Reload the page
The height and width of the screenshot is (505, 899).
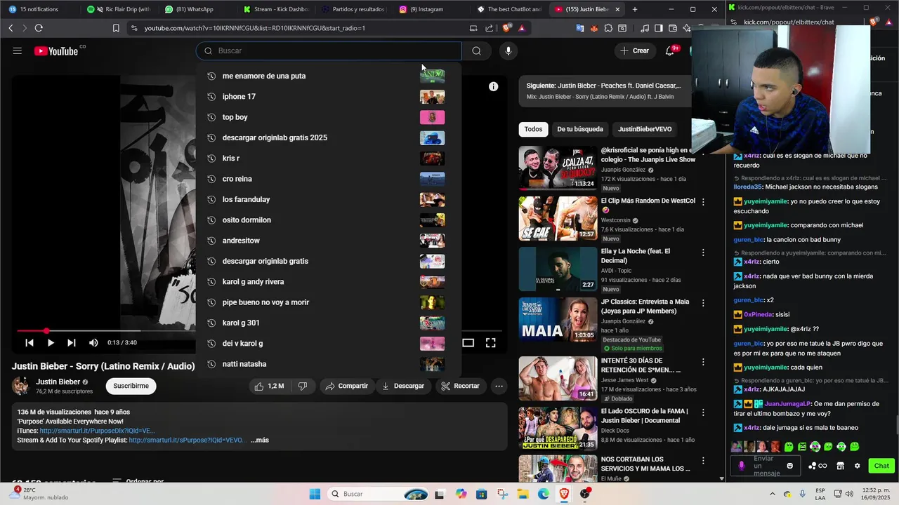(39, 28)
